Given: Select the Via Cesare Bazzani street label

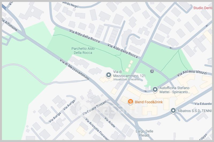Looking at the screenshot, I should [94, 108].
